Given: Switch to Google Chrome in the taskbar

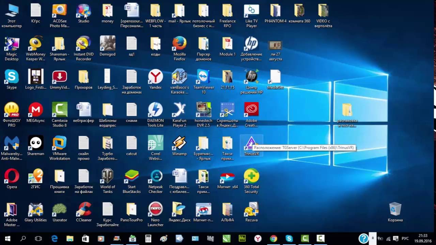Looking at the screenshot, I should pyautogui.click(x=274, y=239).
